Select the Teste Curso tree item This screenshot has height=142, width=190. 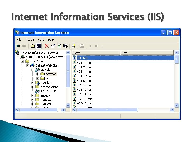pos(49,91)
